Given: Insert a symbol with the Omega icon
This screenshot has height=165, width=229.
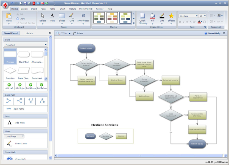Looking at the screenshot, I should pos(204,22).
